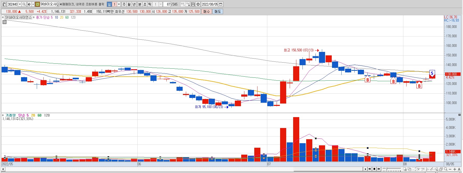
Task: Click the green 신 badge icon
Action: 37,4
